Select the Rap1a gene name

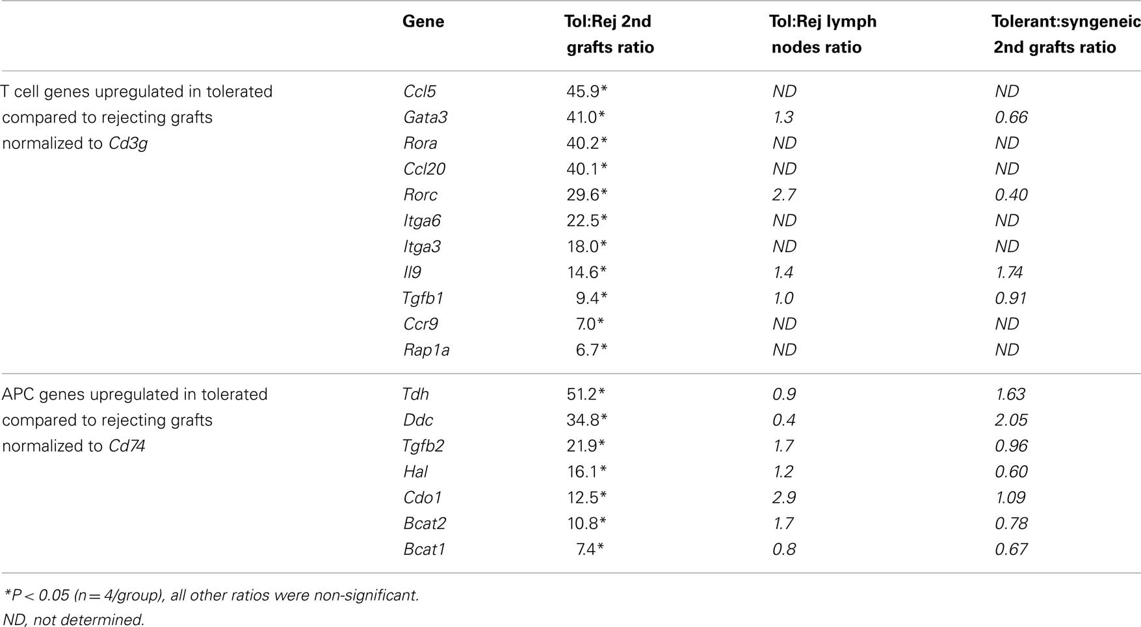(x=426, y=350)
